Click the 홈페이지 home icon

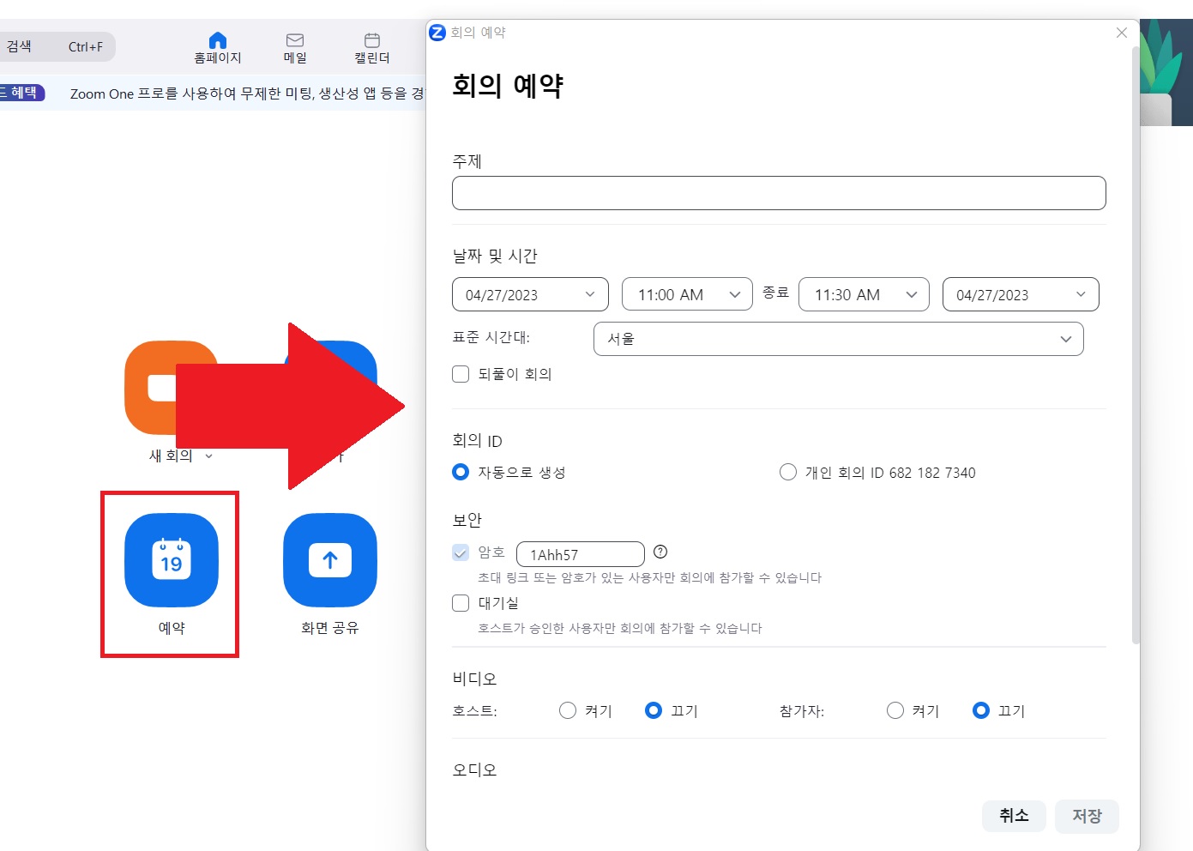[x=217, y=39]
